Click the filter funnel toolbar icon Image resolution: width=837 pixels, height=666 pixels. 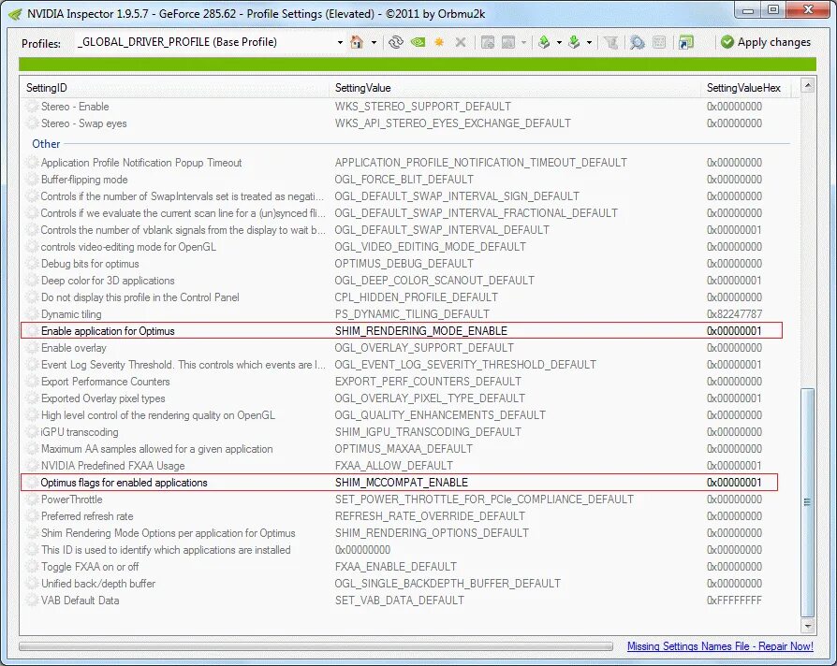[611, 42]
